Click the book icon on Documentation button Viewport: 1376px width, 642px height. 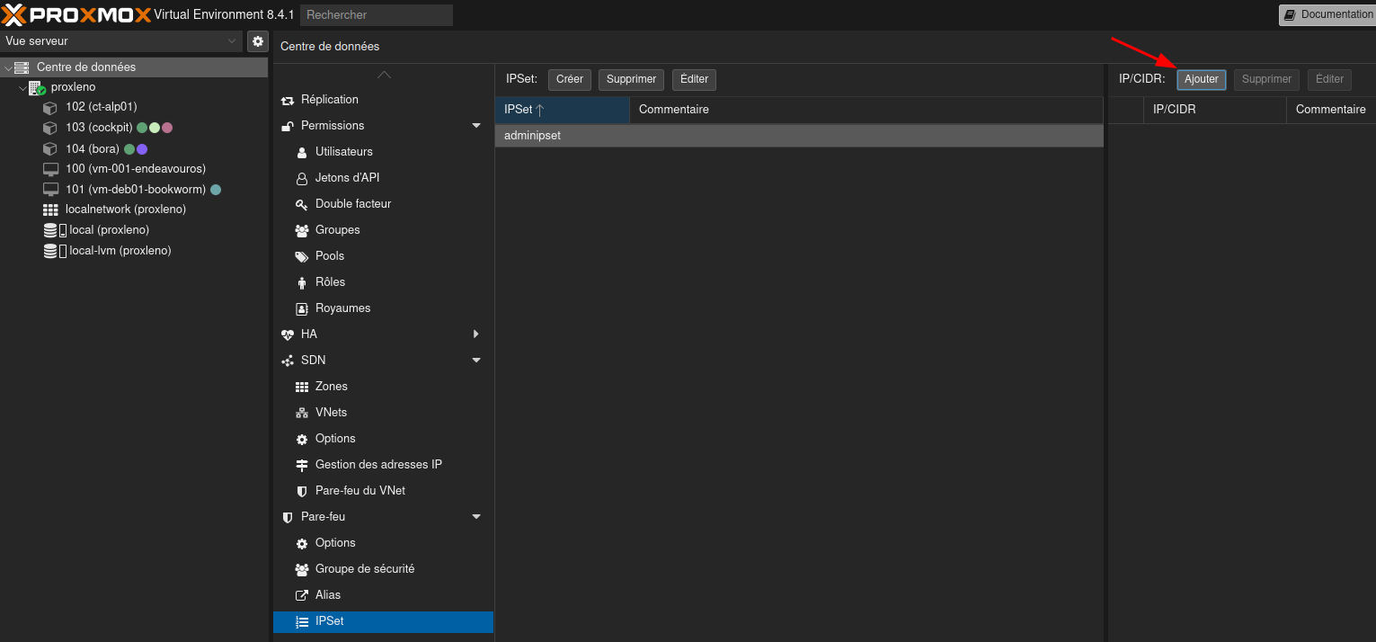pyautogui.click(x=1290, y=15)
